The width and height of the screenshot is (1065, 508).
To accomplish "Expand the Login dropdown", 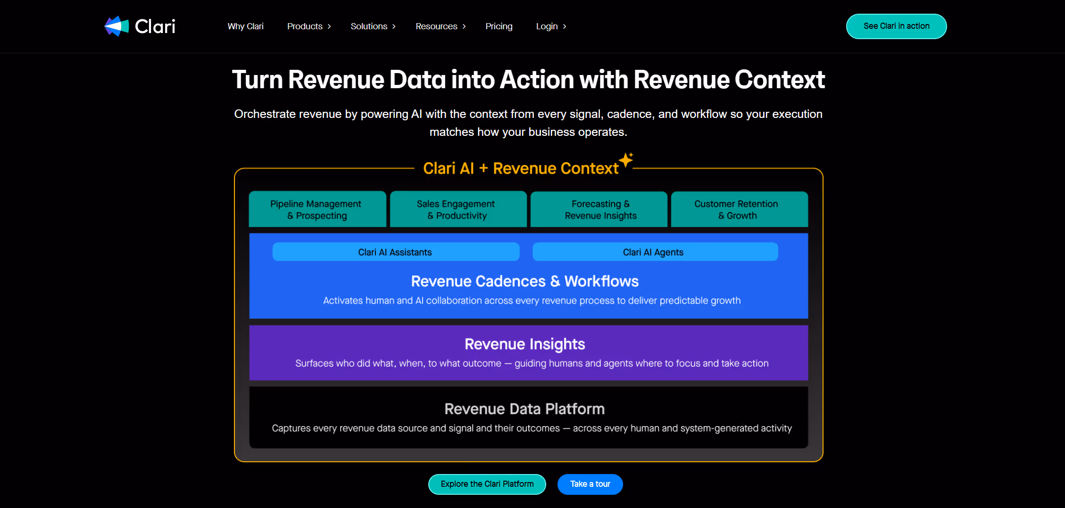I will tap(547, 26).
